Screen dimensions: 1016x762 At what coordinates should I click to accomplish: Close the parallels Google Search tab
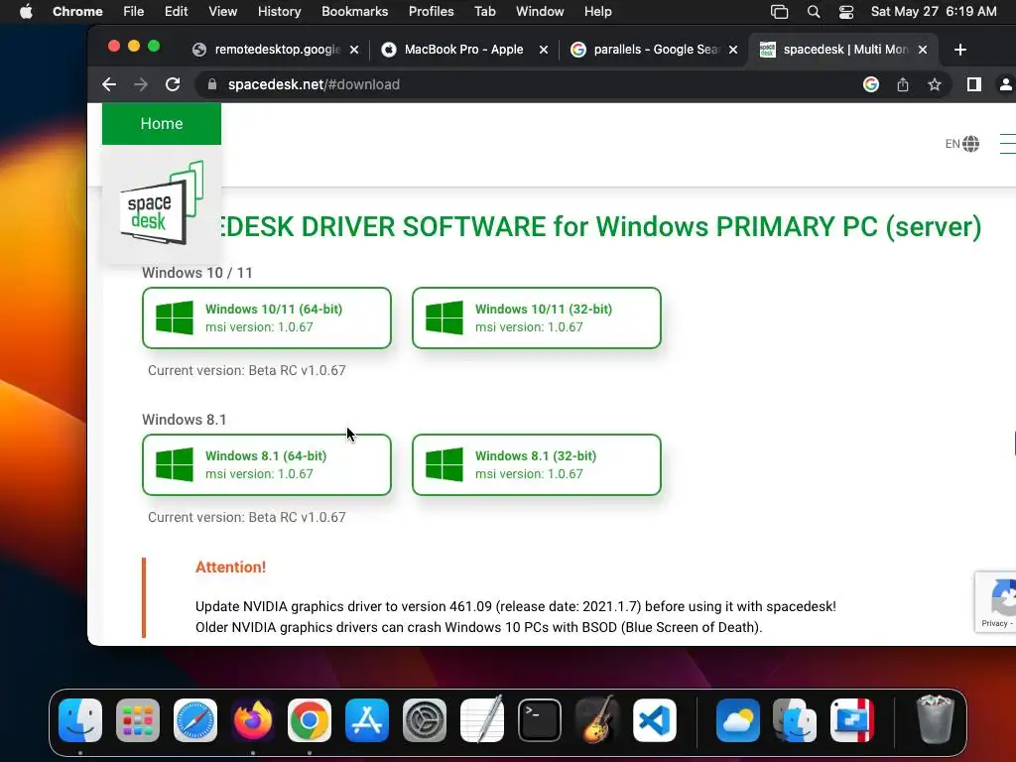[x=733, y=50]
